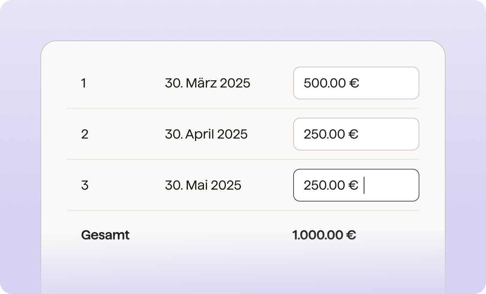The width and height of the screenshot is (486, 294).
Task: Click the euro sign in the Gesamt total
Action: pos(351,235)
